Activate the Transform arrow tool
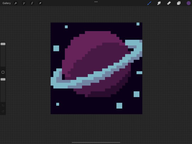This screenshot has width=192, height=144. click(40, 3)
